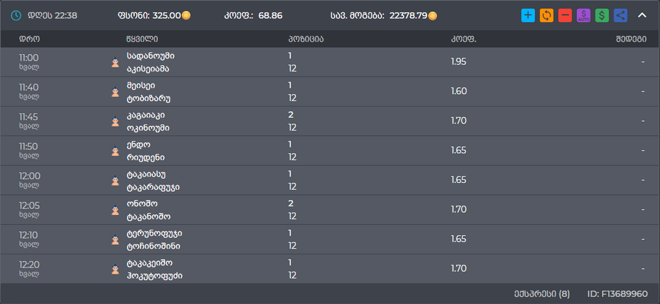Click the gold coin beside 325.00
The image size is (660, 304).
coord(186,15)
